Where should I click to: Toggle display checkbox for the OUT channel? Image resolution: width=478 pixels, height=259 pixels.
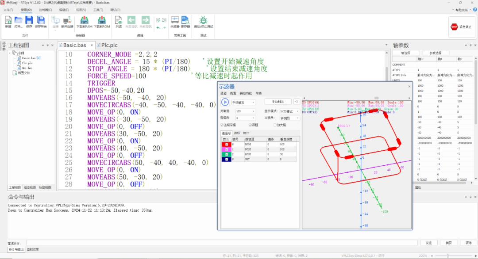point(227,159)
